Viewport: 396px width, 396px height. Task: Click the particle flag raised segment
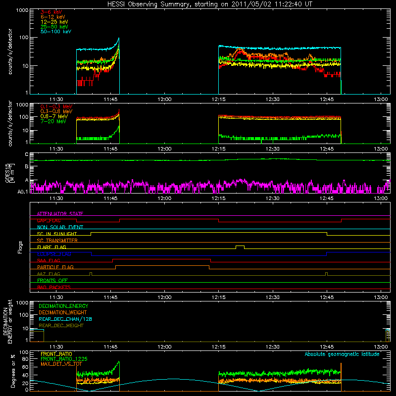162,266
